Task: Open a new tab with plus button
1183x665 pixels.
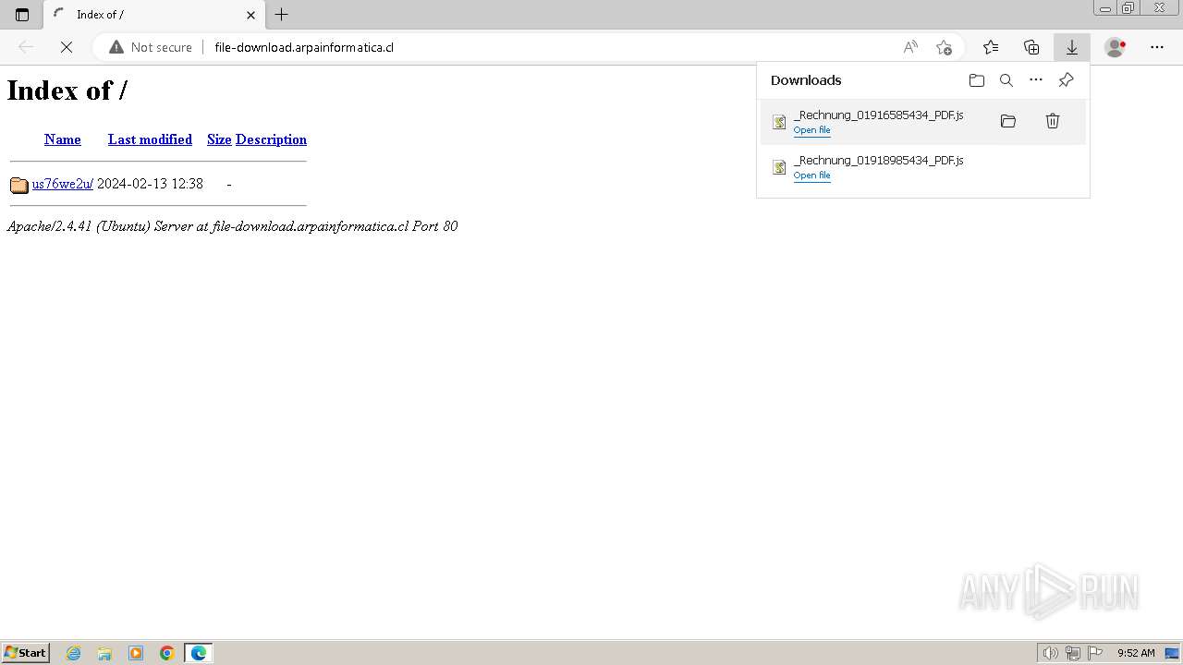Action: pos(282,14)
